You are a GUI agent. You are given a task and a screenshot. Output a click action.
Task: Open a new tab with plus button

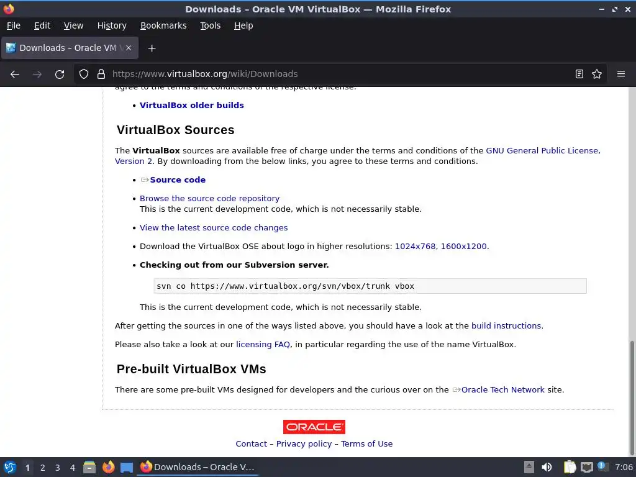152,48
